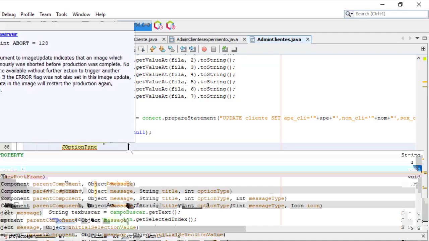The height and width of the screenshot is (241, 429).
Task: Click editor scrollbar up arrow
Action: click(x=419, y=59)
